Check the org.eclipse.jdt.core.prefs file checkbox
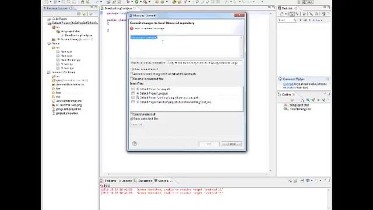This screenshot has height=210, width=373. (133, 97)
